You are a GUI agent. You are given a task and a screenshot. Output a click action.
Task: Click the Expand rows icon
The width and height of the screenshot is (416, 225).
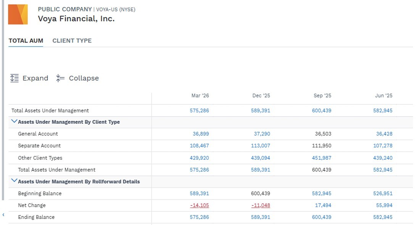[x=15, y=78]
